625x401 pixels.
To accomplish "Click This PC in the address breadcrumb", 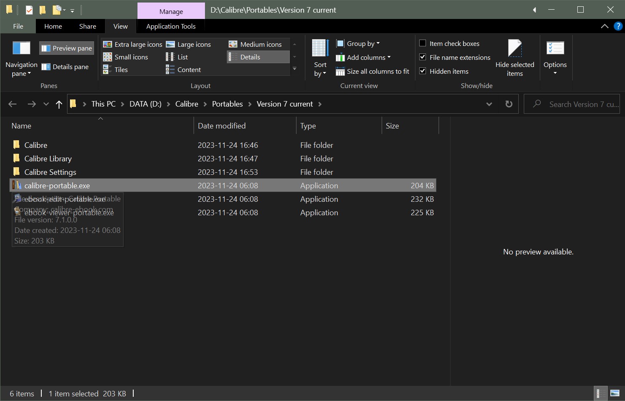I will tap(103, 104).
